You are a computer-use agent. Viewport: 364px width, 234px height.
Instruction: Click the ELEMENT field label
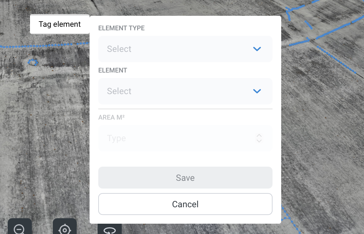113,70
